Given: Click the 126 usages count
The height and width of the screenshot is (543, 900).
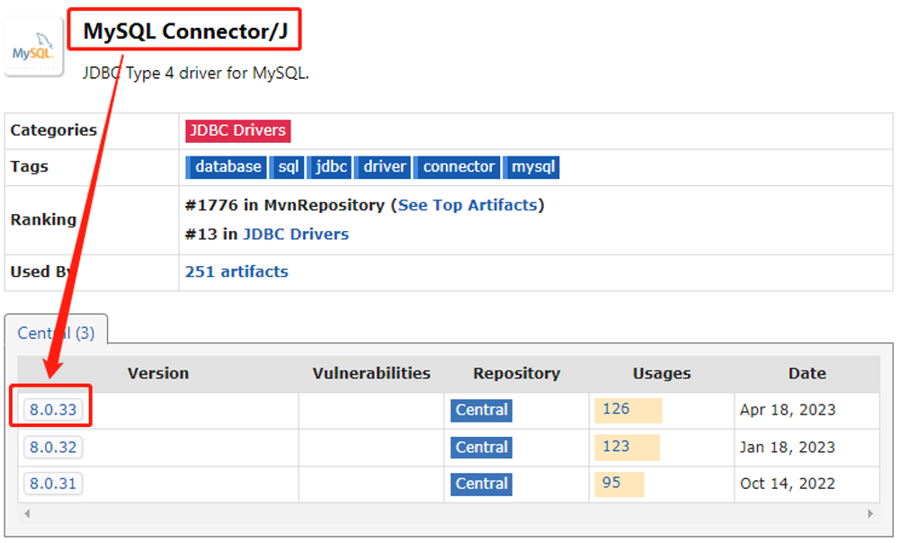Looking at the screenshot, I should pos(616,409).
